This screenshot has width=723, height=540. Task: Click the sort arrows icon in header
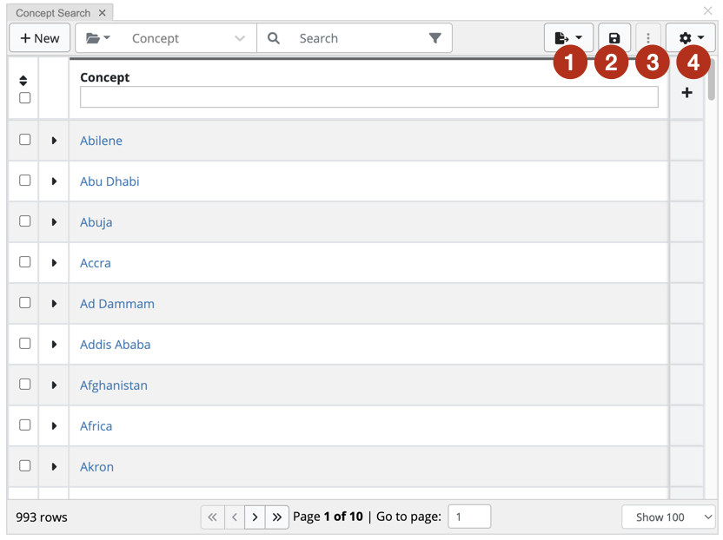(x=24, y=81)
